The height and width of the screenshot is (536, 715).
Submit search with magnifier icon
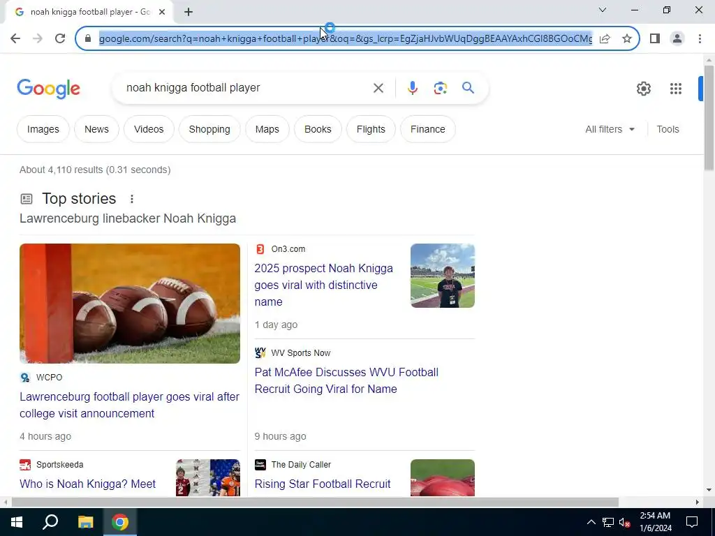click(468, 87)
